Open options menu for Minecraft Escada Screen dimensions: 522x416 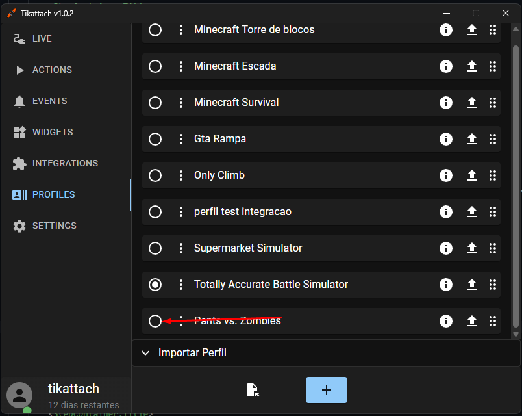180,66
